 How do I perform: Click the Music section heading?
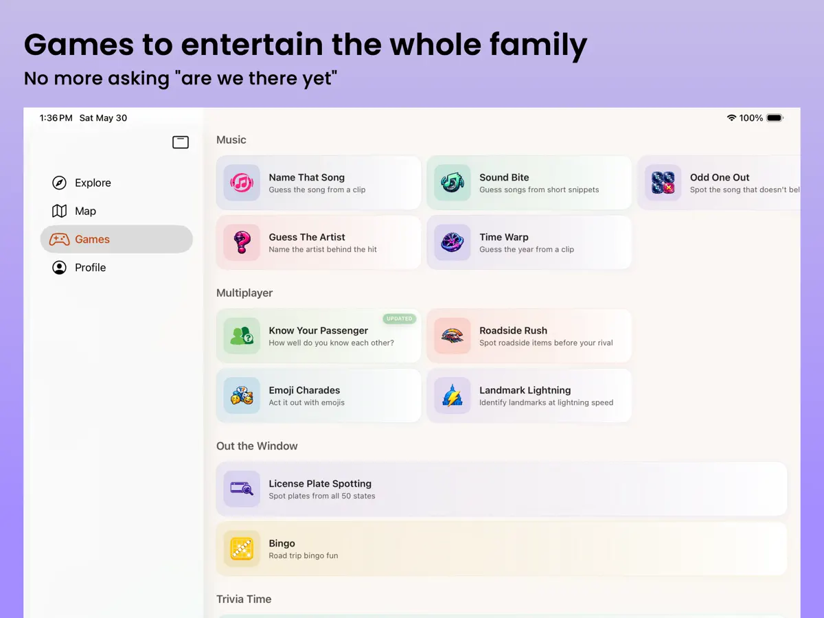[231, 139]
